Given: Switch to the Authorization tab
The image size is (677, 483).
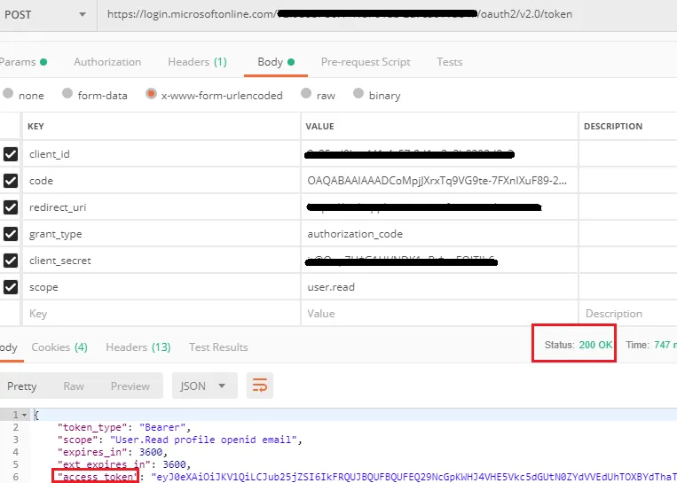Looking at the screenshot, I should click(107, 62).
